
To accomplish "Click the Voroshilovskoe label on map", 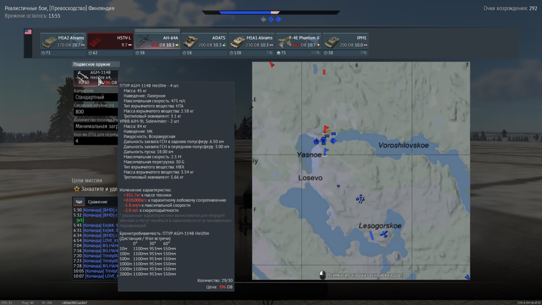I will coord(404,145).
